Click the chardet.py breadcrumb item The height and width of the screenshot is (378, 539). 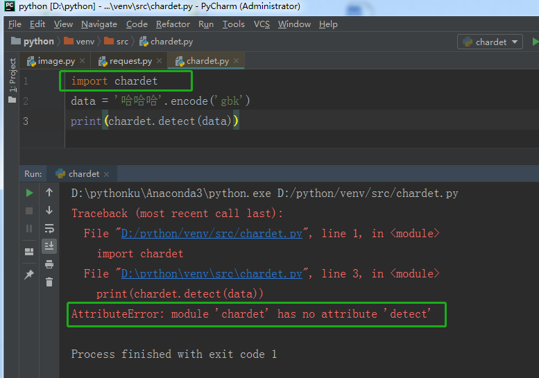[x=166, y=42]
